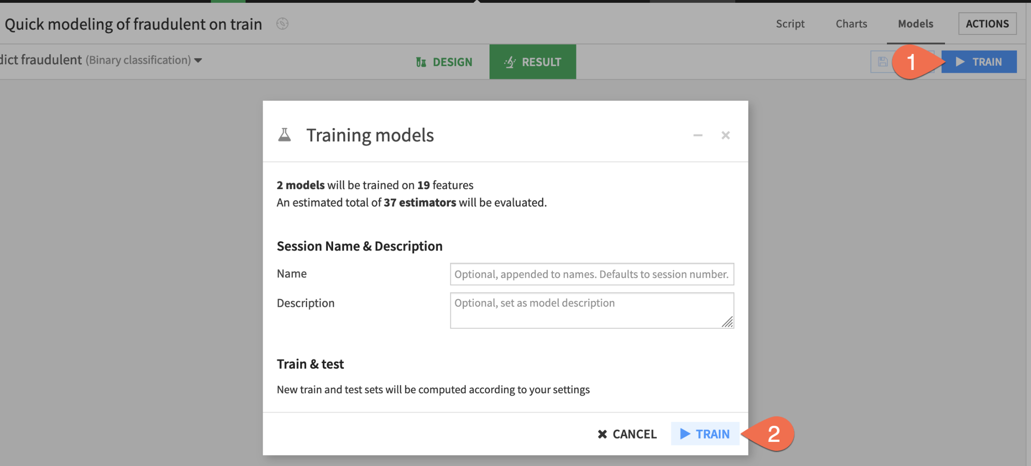Select the Models tab
This screenshot has height=466, width=1031.
pyautogui.click(x=915, y=24)
